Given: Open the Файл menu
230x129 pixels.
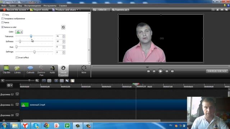Looking at the screenshot, I should point(4,6).
